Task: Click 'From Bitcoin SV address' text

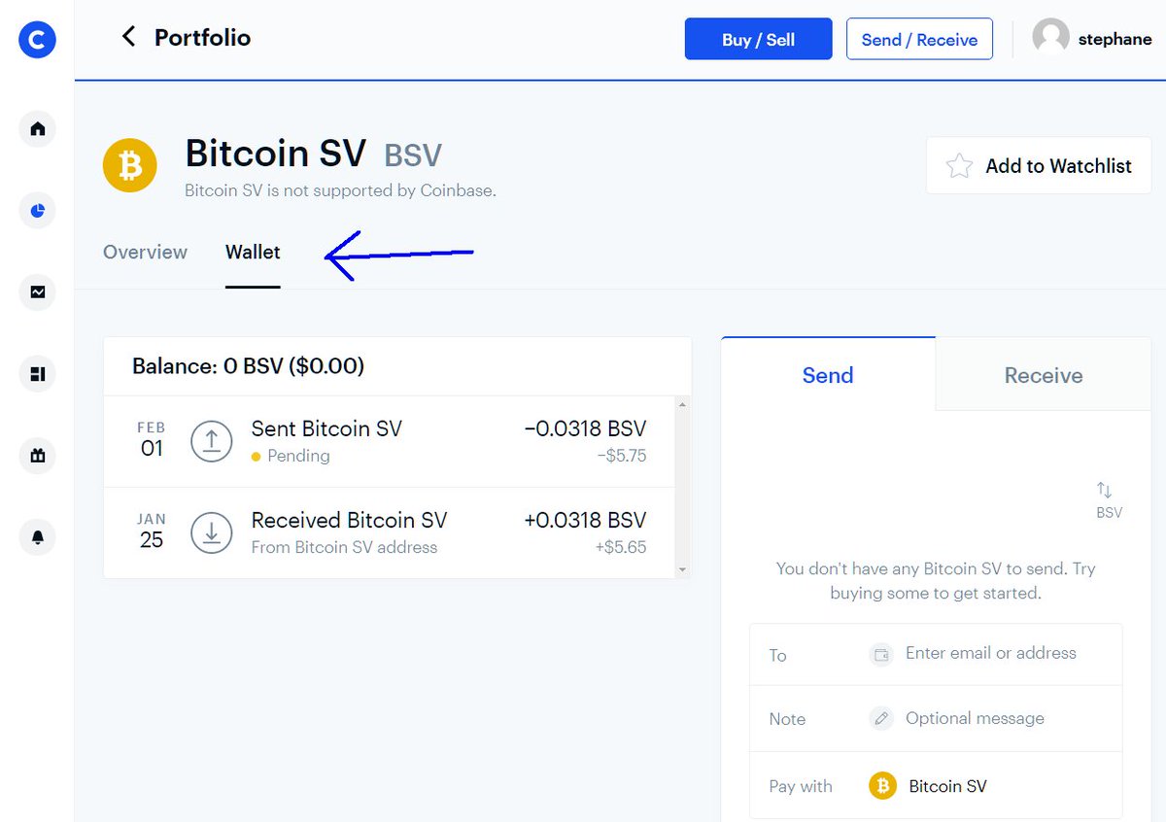Action: click(344, 547)
